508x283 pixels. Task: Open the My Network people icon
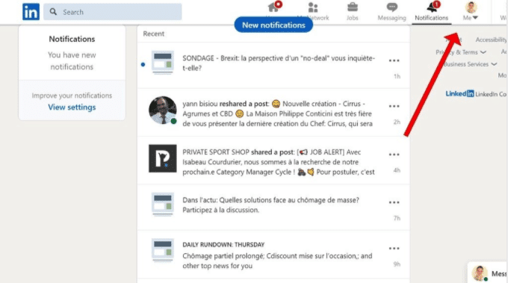[x=313, y=7]
